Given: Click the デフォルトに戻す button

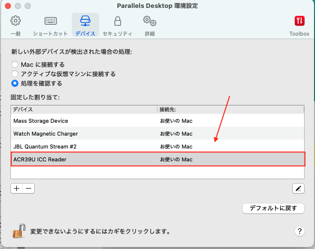Looking at the screenshot, I should point(273,208).
